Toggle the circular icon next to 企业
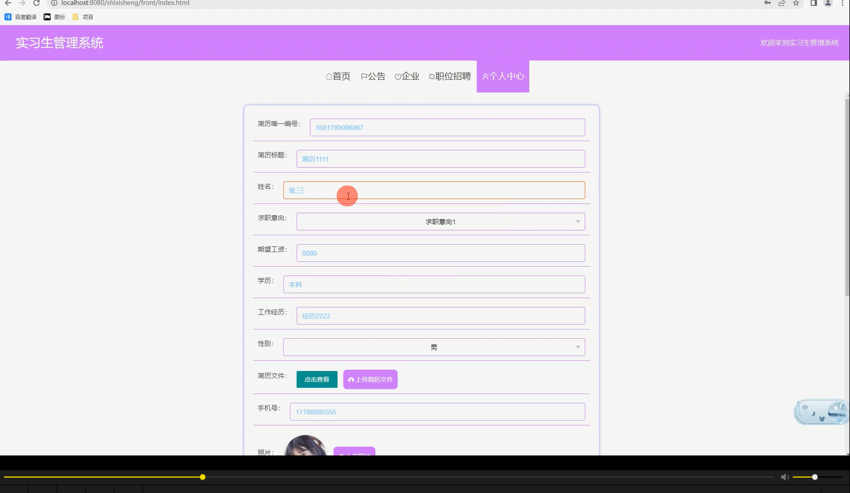 (x=398, y=76)
